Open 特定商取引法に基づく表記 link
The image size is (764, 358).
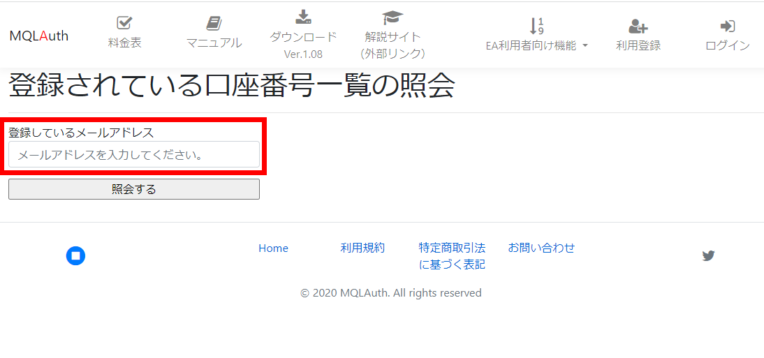click(x=452, y=256)
